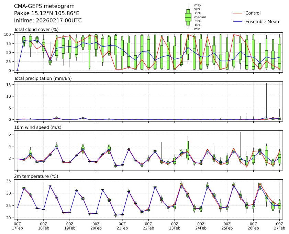Click the red Control legend line
289x234 pixels.
(x=238, y=13)
